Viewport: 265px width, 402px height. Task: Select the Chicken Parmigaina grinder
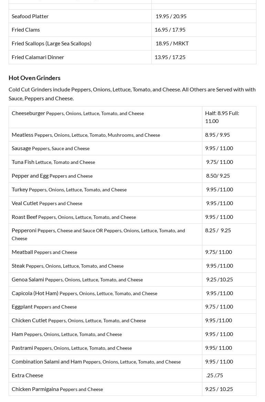click(35, 389)
